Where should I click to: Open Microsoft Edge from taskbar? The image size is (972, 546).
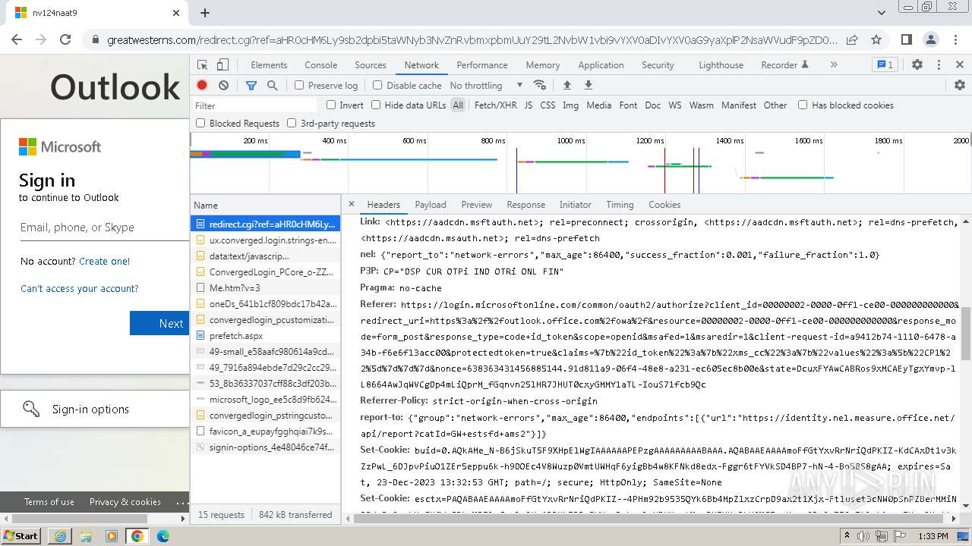[163, 536]
